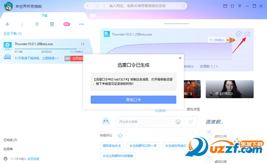Image resolution: width=267 pixels, height=164 pixels.
Task: Refresh the 快捷评论 suggestions
Action: pyautogui.click(x=120, y=135)
